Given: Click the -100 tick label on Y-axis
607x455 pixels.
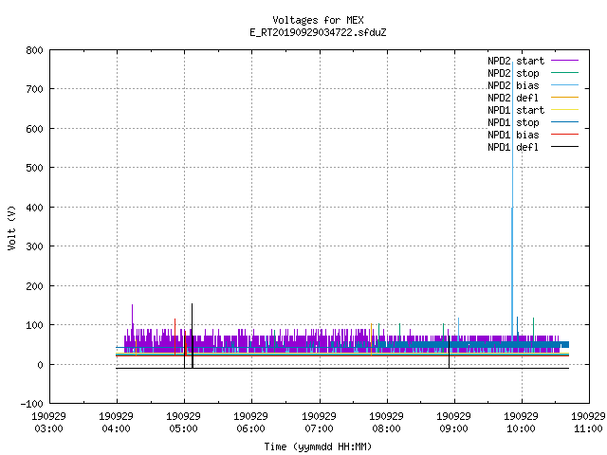Looking at the screenshot, I should coord(31,404).
